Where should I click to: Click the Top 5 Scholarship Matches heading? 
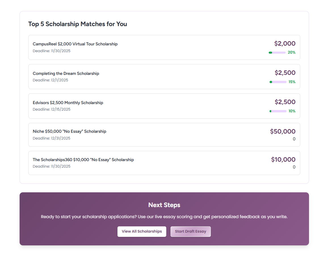click(x=77, y=24)
